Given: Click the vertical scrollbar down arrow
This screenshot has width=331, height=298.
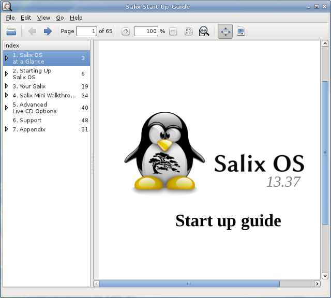Looking at the screenshot, I should click(x=325, y=276).
